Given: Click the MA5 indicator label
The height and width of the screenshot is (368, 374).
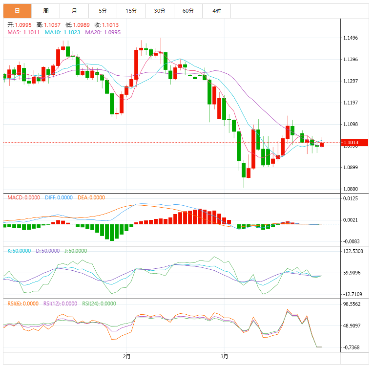Looking at the screenshot, I should tap(23, 32).
